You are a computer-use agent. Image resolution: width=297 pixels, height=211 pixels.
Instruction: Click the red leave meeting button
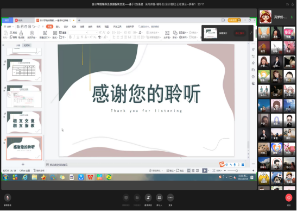pos(289,198)
